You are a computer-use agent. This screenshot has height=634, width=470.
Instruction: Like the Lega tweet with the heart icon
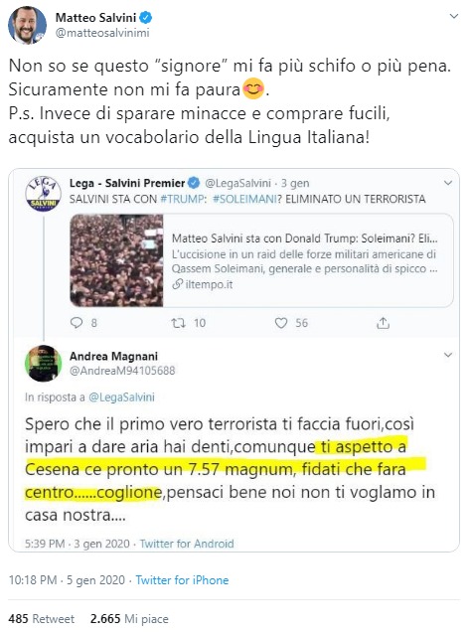[x=281, y=323]
